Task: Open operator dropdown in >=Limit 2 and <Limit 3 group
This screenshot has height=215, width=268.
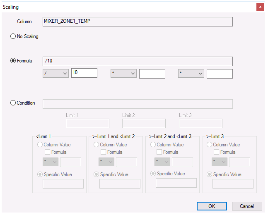Action: tap(162, 162)
